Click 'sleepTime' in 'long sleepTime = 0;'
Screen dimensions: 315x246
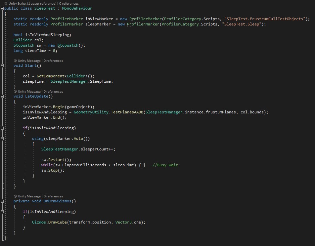tap(35, 51)
